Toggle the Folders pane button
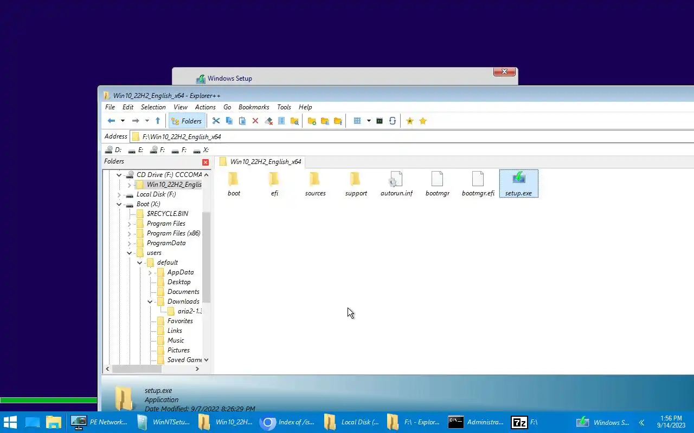This screenshot has height=433, width=694. (x=186, y=121)
